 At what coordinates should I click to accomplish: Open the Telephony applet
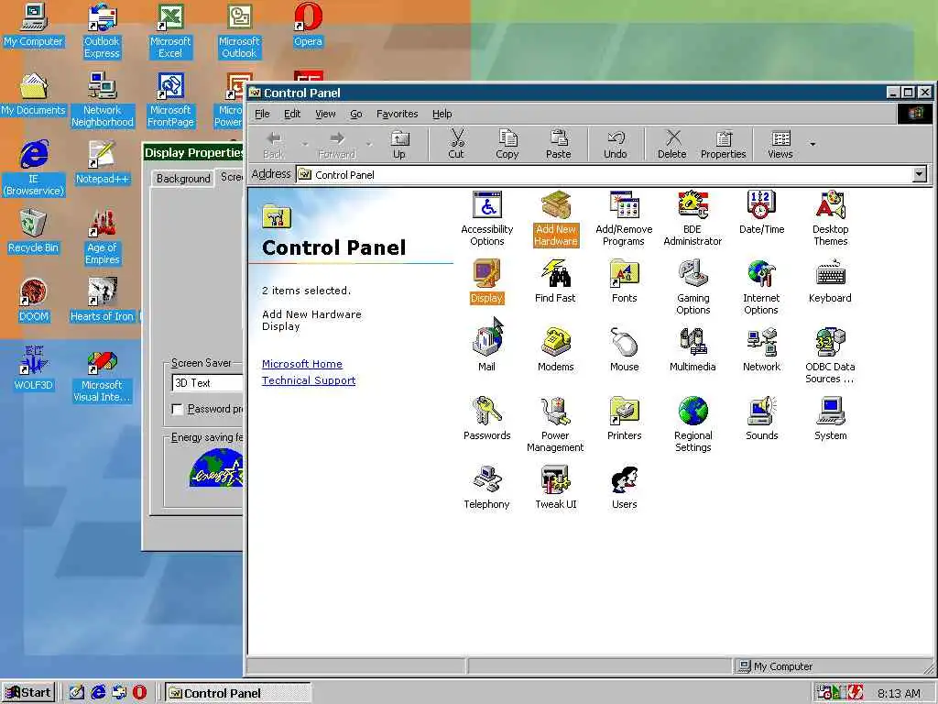tap(487, 488)
